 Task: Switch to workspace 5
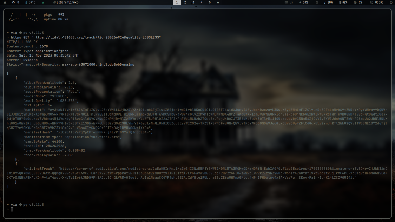[x=210, y=2]
